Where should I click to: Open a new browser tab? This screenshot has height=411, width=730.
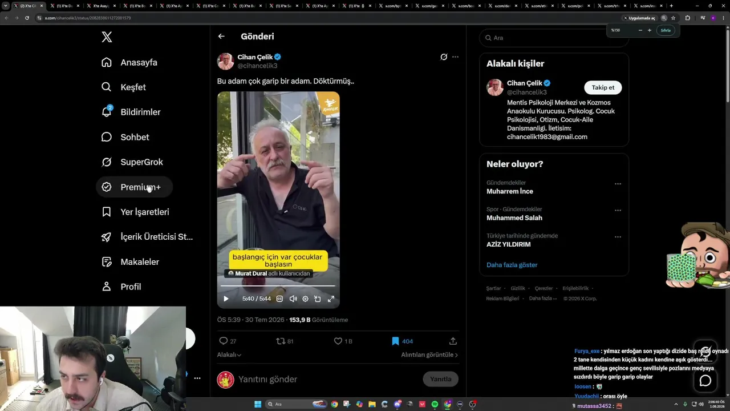point(671,6)
